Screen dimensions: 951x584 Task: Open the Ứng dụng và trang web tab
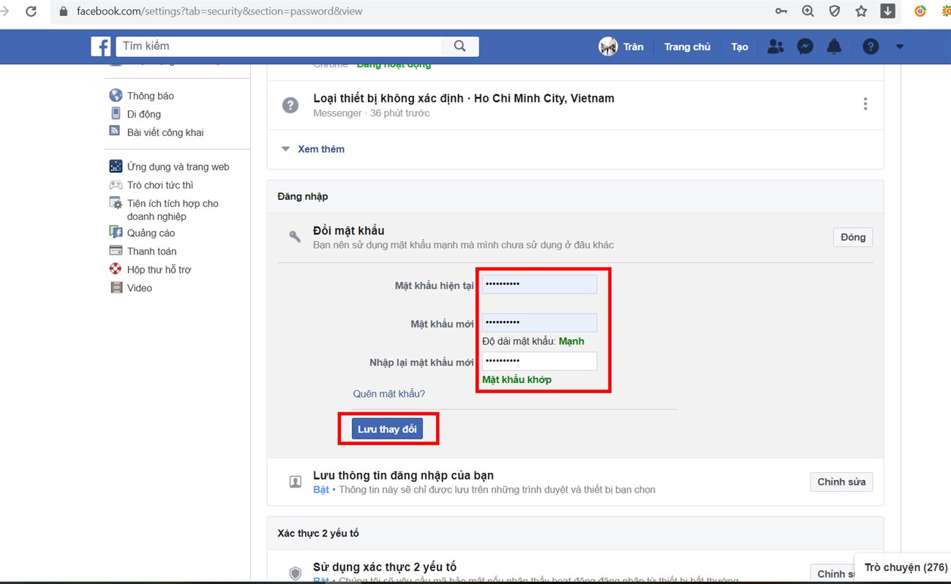tap(178, 167)
